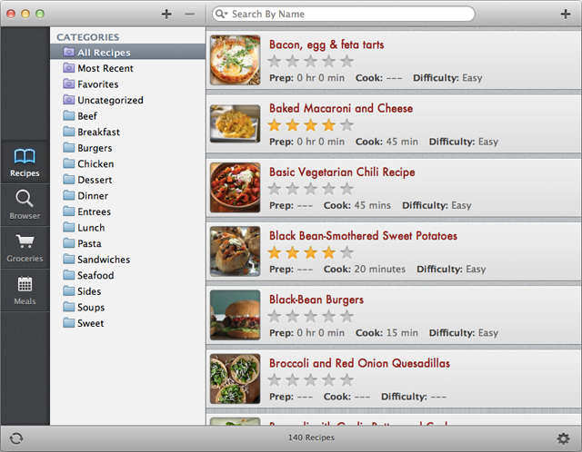The image size is (582, 452).
Task: Click the Baked Macaroni and Cheese thumbnail
Action: pyautogui.click(x=236, y=123)
